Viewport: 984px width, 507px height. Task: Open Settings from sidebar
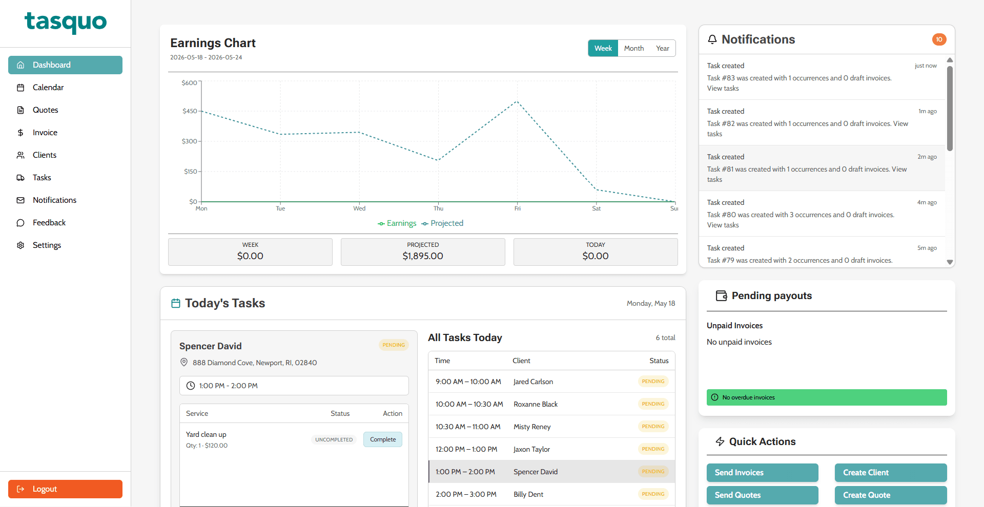(65, 245)
